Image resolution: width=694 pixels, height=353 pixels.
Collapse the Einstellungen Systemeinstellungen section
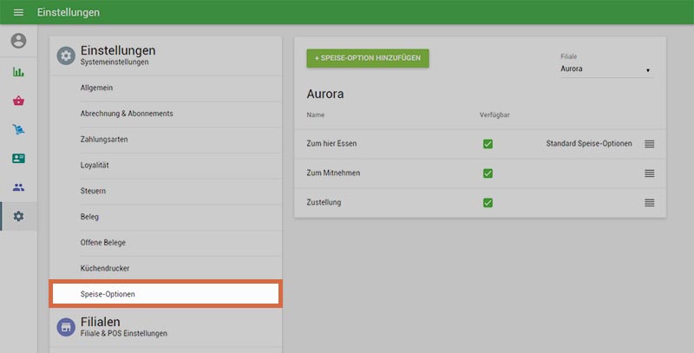pos(165,55)
